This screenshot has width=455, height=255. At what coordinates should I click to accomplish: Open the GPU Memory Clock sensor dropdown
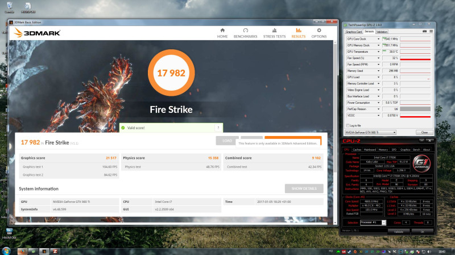[x=378, y=45]
